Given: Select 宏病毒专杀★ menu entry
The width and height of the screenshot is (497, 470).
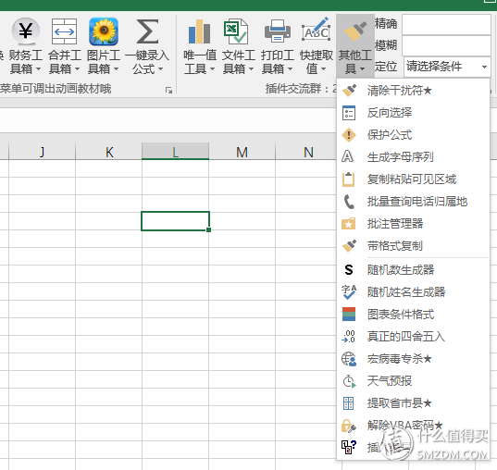Looking at the screenshot, I should tap(413, 359).
